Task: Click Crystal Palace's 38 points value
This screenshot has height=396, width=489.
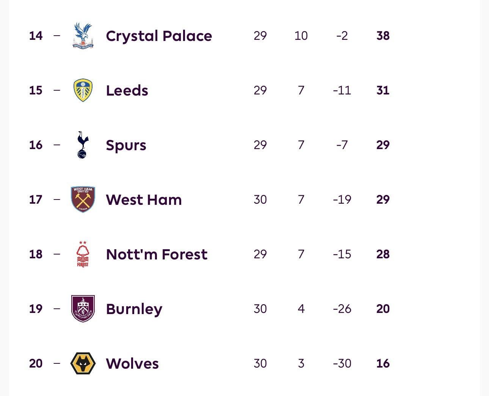Action: [x=383, y=36]
